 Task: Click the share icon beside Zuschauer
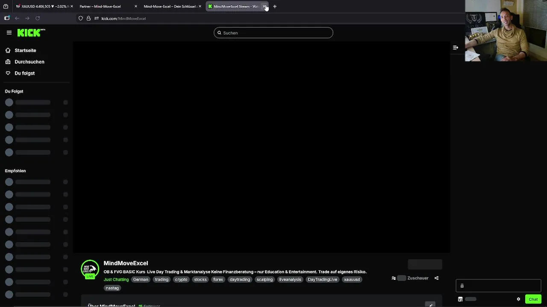click(x=436, y=278)
